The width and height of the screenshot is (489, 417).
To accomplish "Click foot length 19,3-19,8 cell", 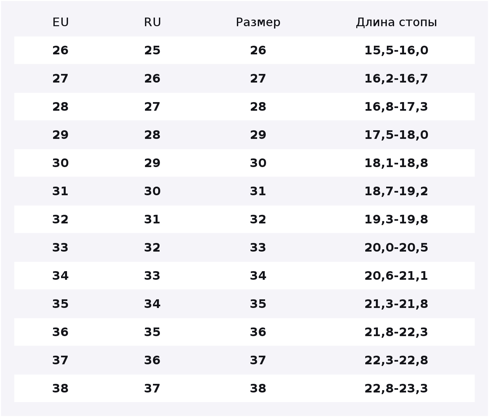I will click(396, 220).
